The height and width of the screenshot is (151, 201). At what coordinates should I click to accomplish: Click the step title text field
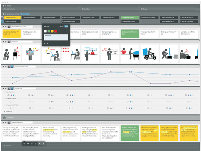click(x=56, y=37)
